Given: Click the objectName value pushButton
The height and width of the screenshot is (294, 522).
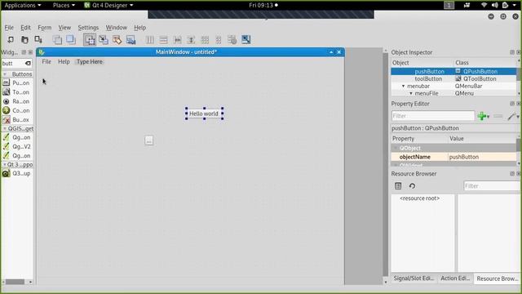Looking at the screenshot, I should [x=482, y=157].
